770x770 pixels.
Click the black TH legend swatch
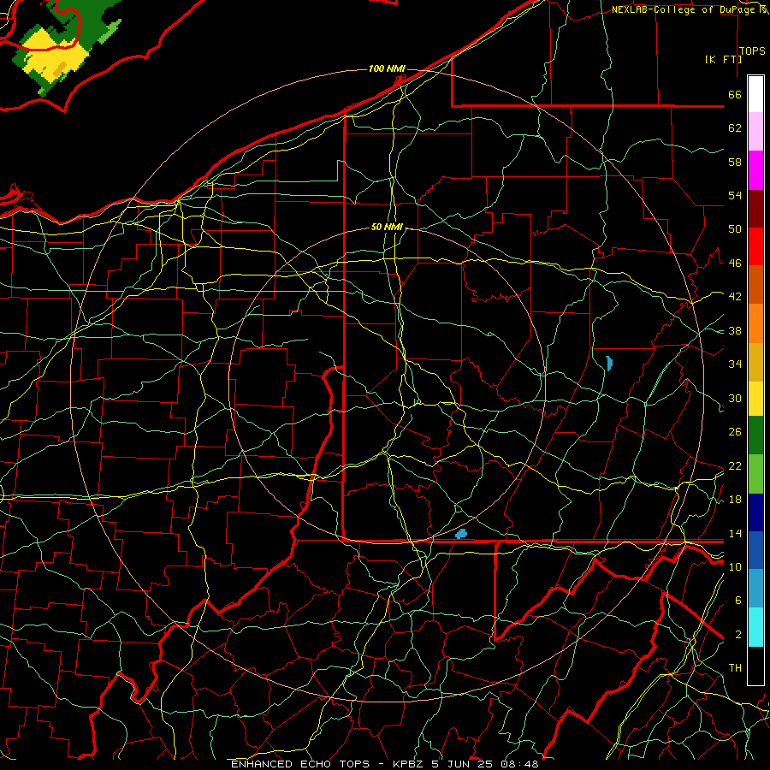(x=755, y=666)
